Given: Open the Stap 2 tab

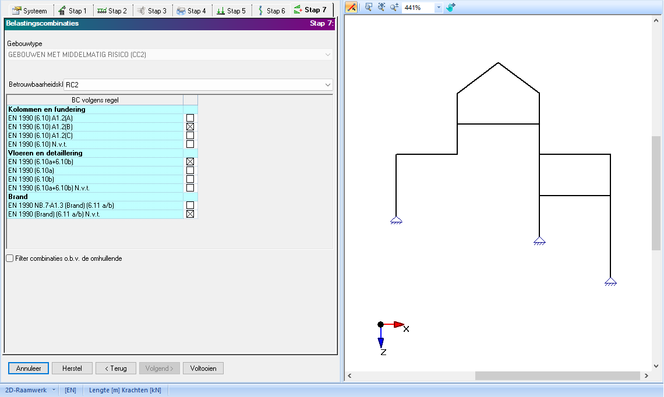Looking at the screenshot, I should click(112, 10).
